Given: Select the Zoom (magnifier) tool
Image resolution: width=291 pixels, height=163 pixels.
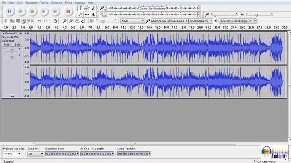Looking at the screenshot, I should coord(81,14).
